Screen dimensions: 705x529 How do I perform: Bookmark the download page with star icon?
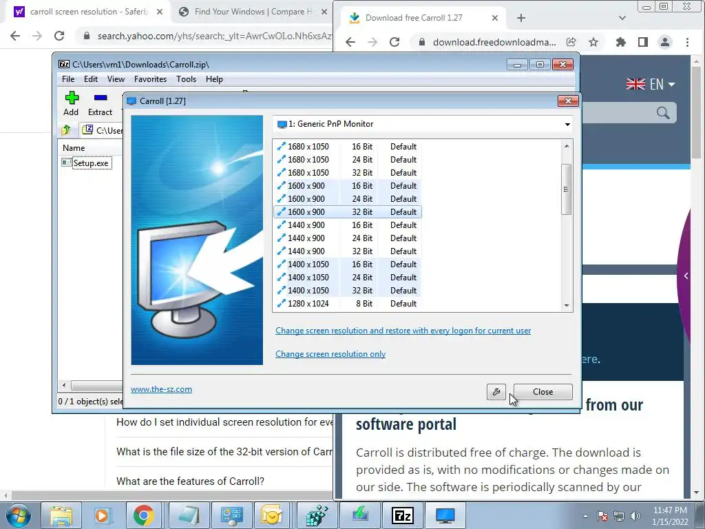click(x=593, y=42)
